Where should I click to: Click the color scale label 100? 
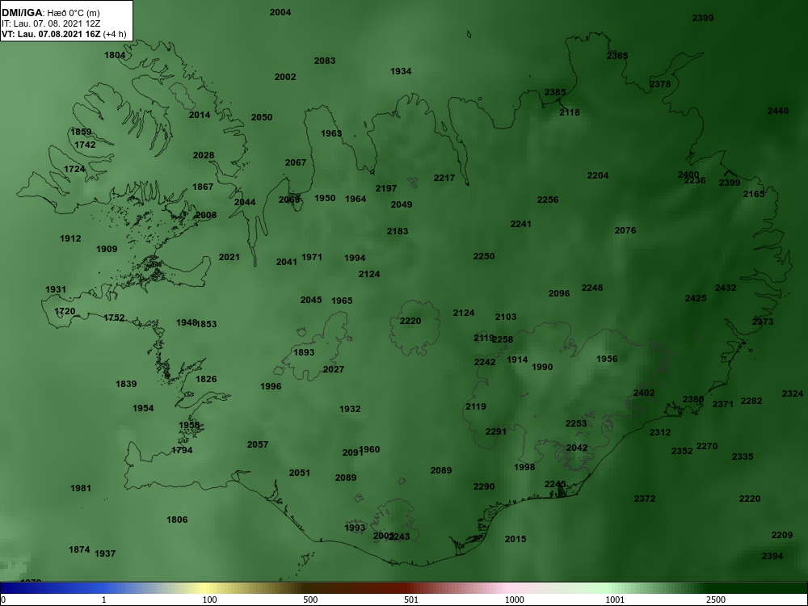coord(210,600)
